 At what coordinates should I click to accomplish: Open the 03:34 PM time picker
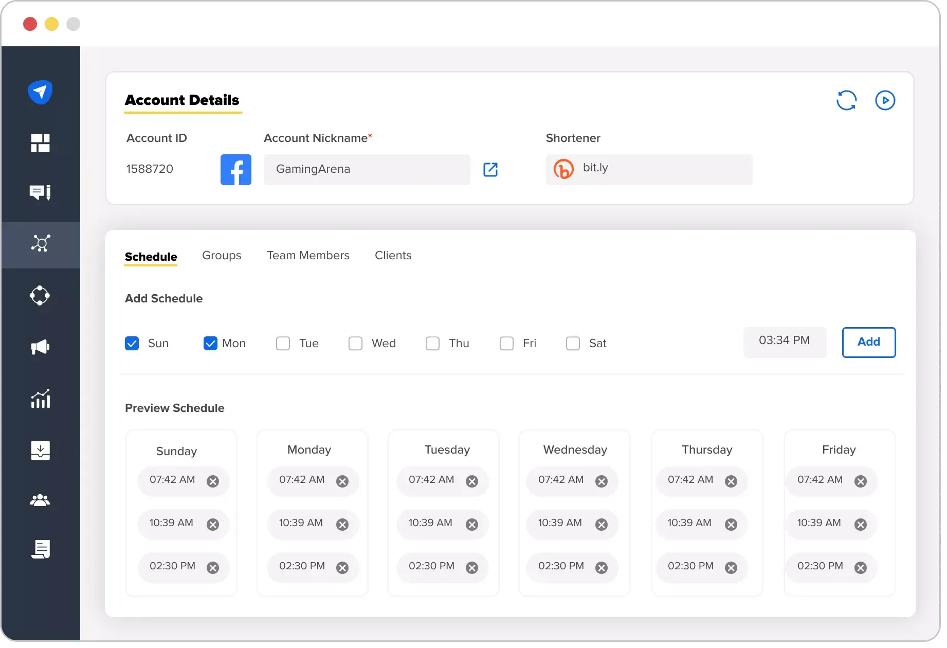(x=785, y=341)
